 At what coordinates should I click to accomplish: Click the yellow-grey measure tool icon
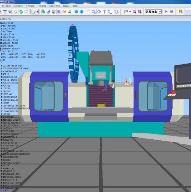(126, 11)
